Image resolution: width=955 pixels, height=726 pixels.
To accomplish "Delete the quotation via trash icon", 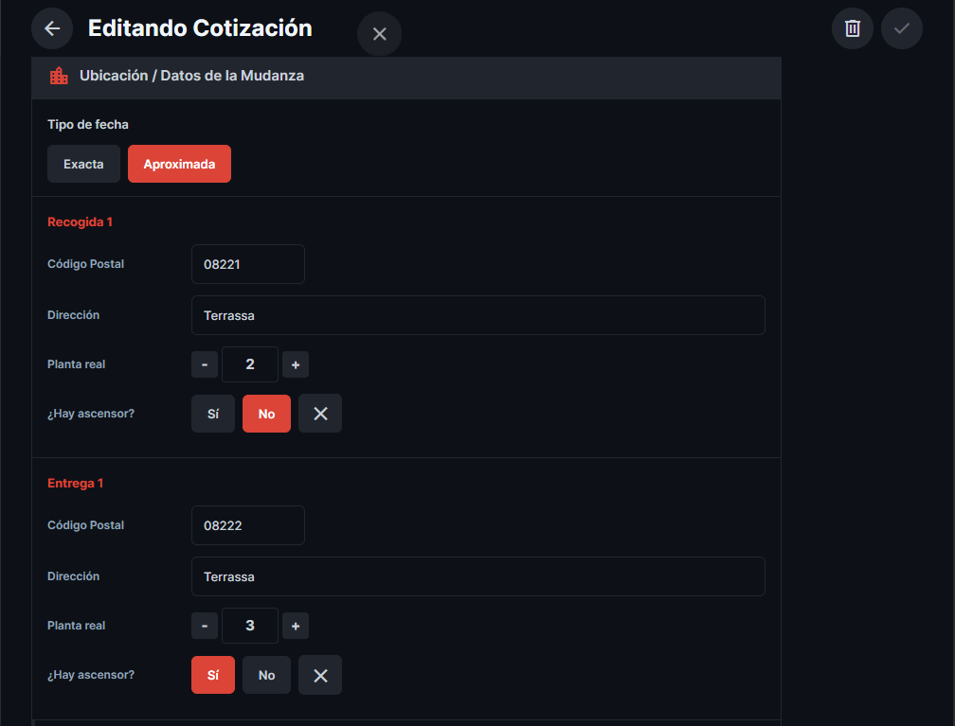I will point(852,28).
